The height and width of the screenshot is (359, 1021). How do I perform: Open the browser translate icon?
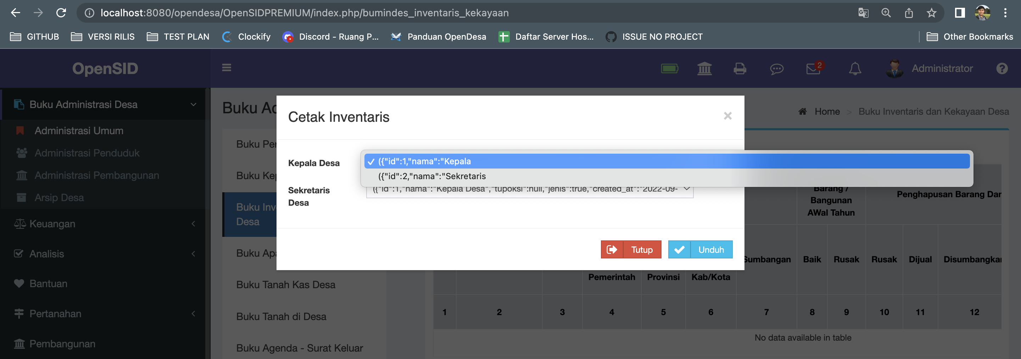[x=863, y=13]
